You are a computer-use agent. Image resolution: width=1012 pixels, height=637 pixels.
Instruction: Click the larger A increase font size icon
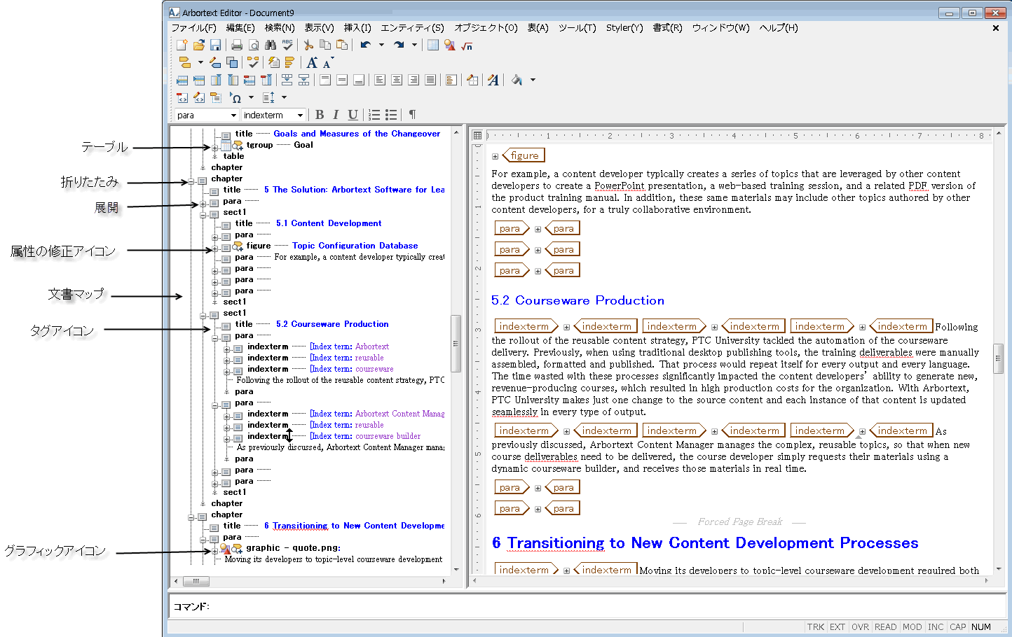click(x=313, y=62)
